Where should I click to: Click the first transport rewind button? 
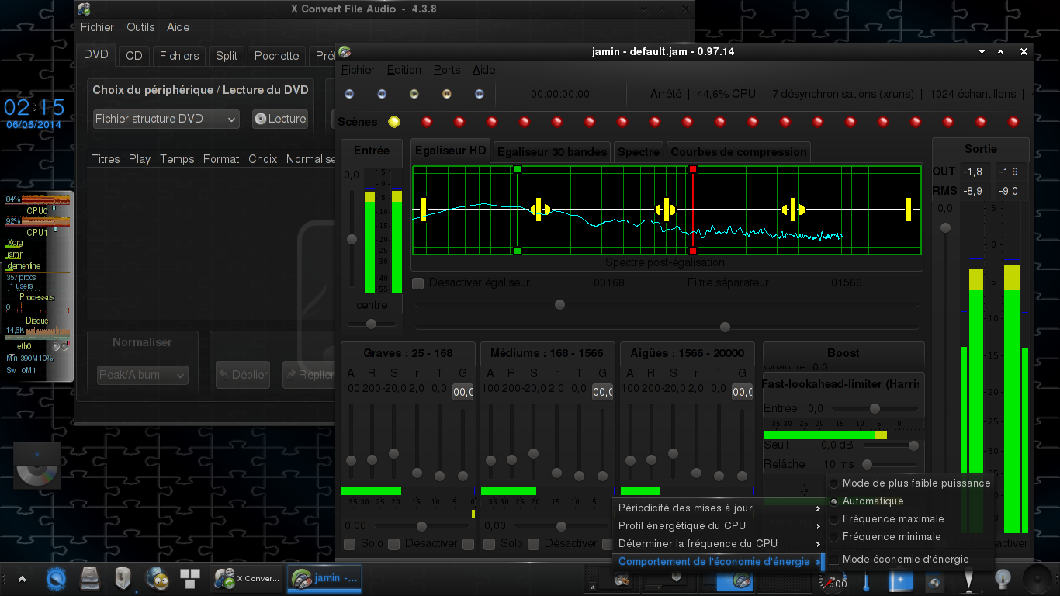click(349, 94)
